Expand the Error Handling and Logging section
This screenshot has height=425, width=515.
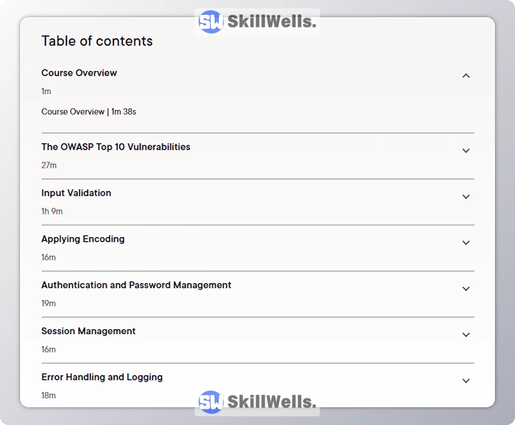point(466,380)
